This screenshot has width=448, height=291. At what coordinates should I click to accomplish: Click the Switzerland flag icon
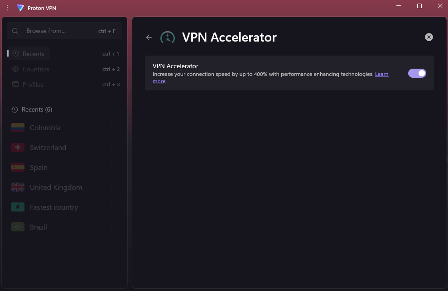[18, 147]
